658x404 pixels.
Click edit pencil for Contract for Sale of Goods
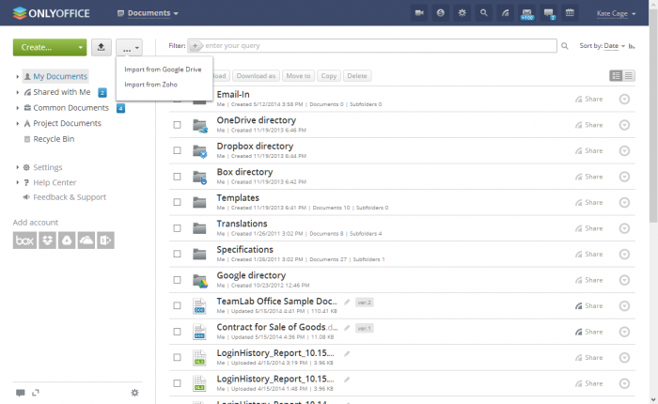pos(347,328)
